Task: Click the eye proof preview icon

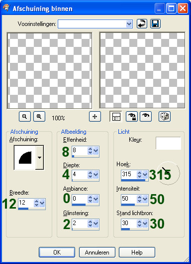Action: click(146, 116)
